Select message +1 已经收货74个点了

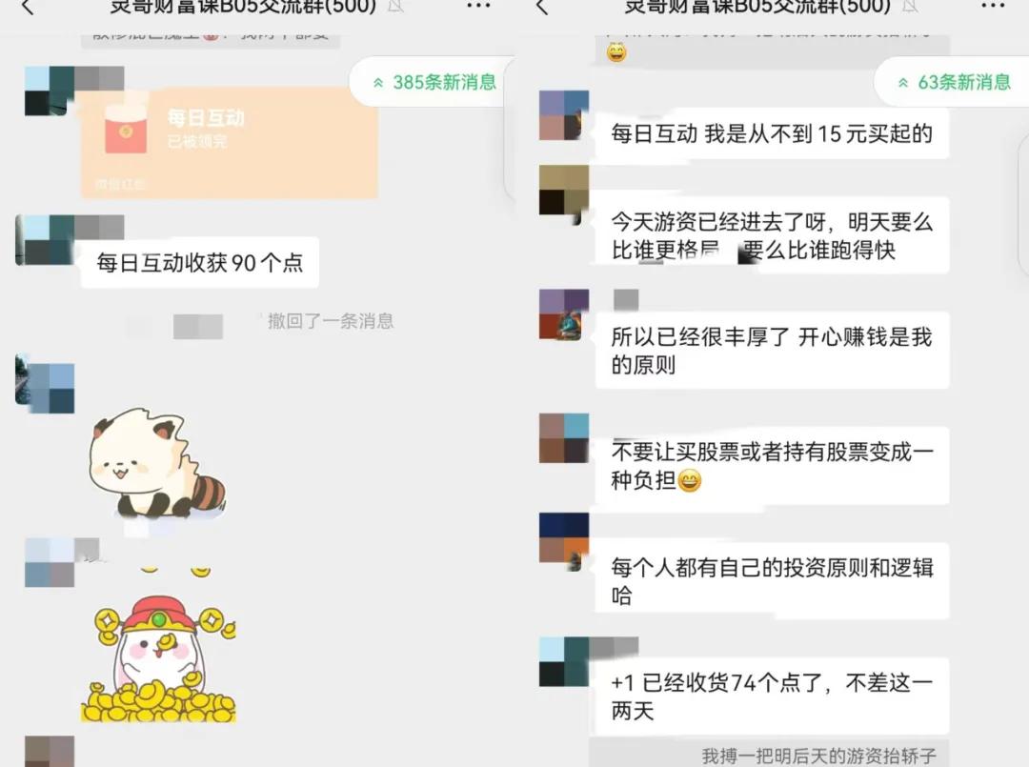click(772, 696)
